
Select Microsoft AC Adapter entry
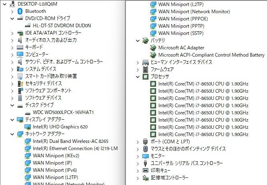tap(181, 48)
